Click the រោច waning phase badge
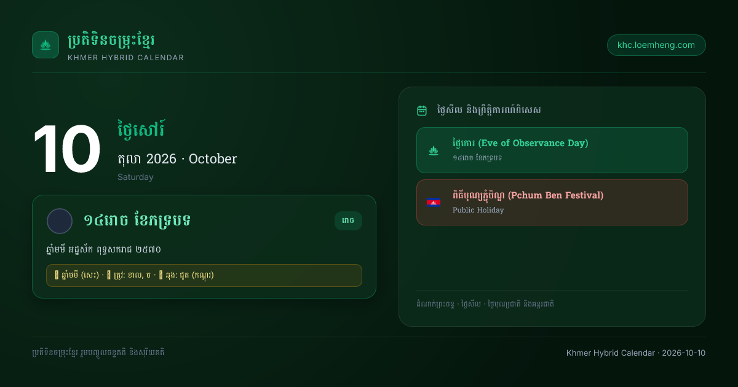 [x=348, y=221]
